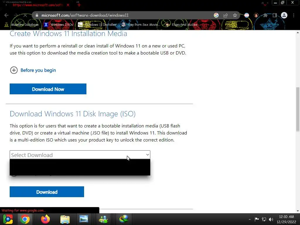Click the Download Now button
This screenshot has height=225, width=300.
pyautogui.click(x=48, y=89)
